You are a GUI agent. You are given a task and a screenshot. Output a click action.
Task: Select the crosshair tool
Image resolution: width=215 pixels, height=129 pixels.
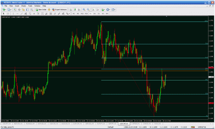point(8,14)
